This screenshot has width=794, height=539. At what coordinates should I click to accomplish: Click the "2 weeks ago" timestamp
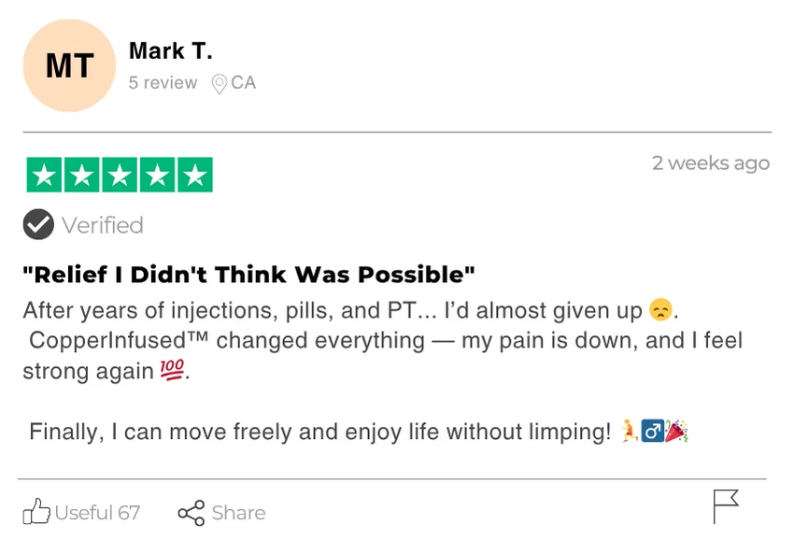pos(711,163)
